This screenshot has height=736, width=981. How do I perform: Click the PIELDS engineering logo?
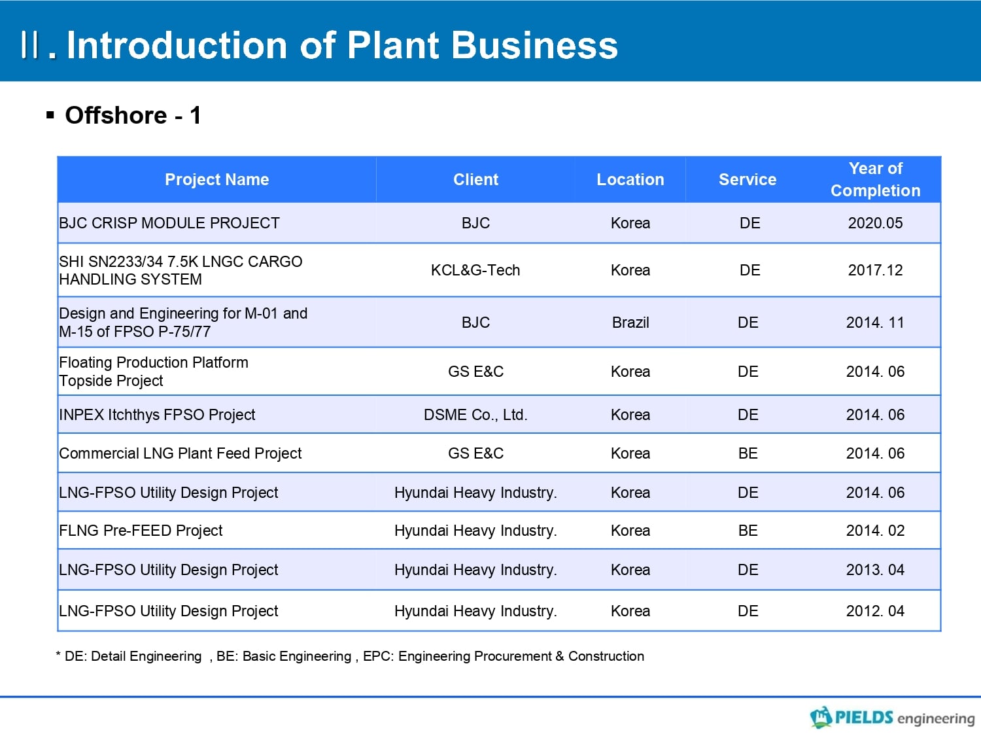pos(892,717)
